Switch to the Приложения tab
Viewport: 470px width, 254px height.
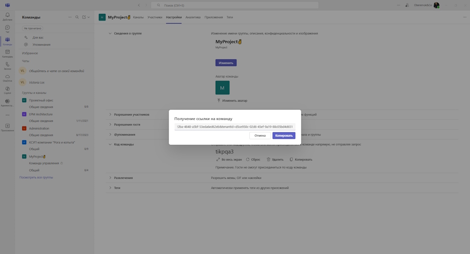(214, 17)
